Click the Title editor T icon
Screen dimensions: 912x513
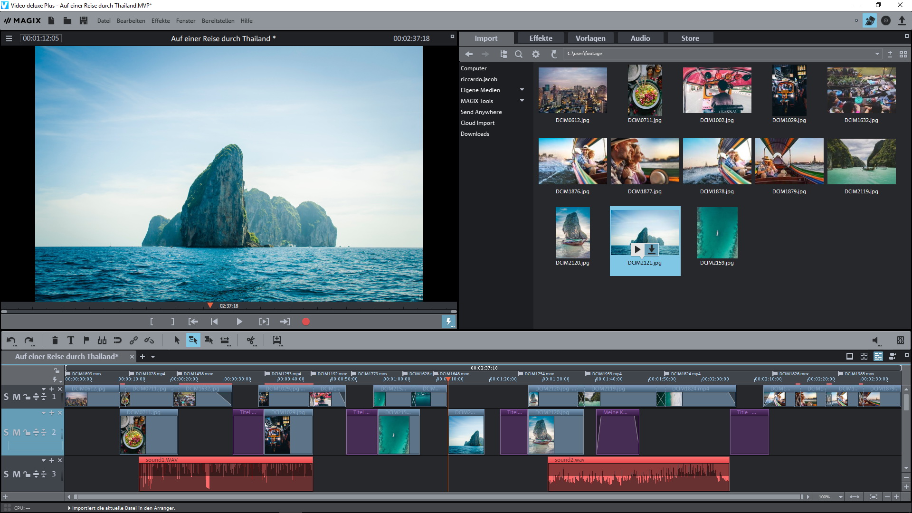coord(71,340)
